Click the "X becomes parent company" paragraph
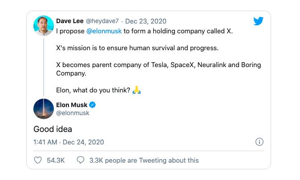The image size is (300, 180). point(158,69)
